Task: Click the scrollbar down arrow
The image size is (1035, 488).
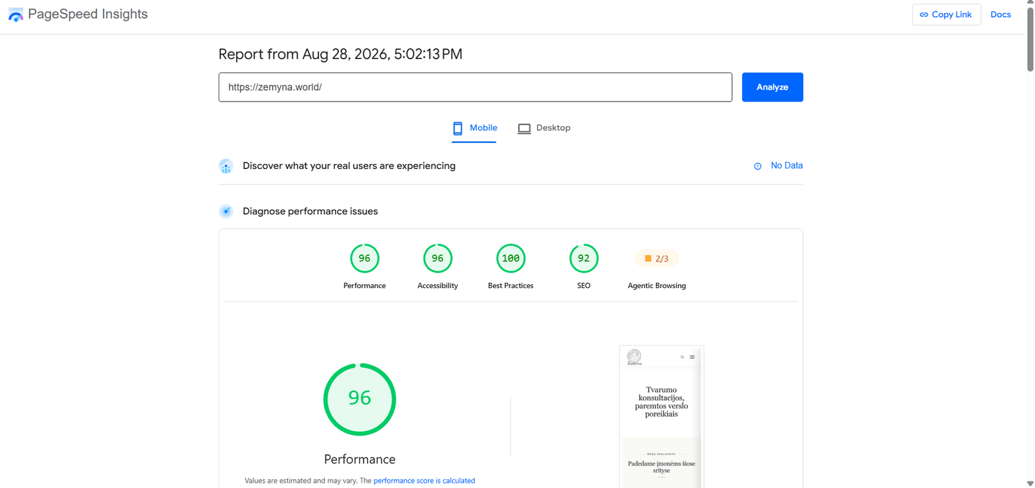Action: 1030,483
